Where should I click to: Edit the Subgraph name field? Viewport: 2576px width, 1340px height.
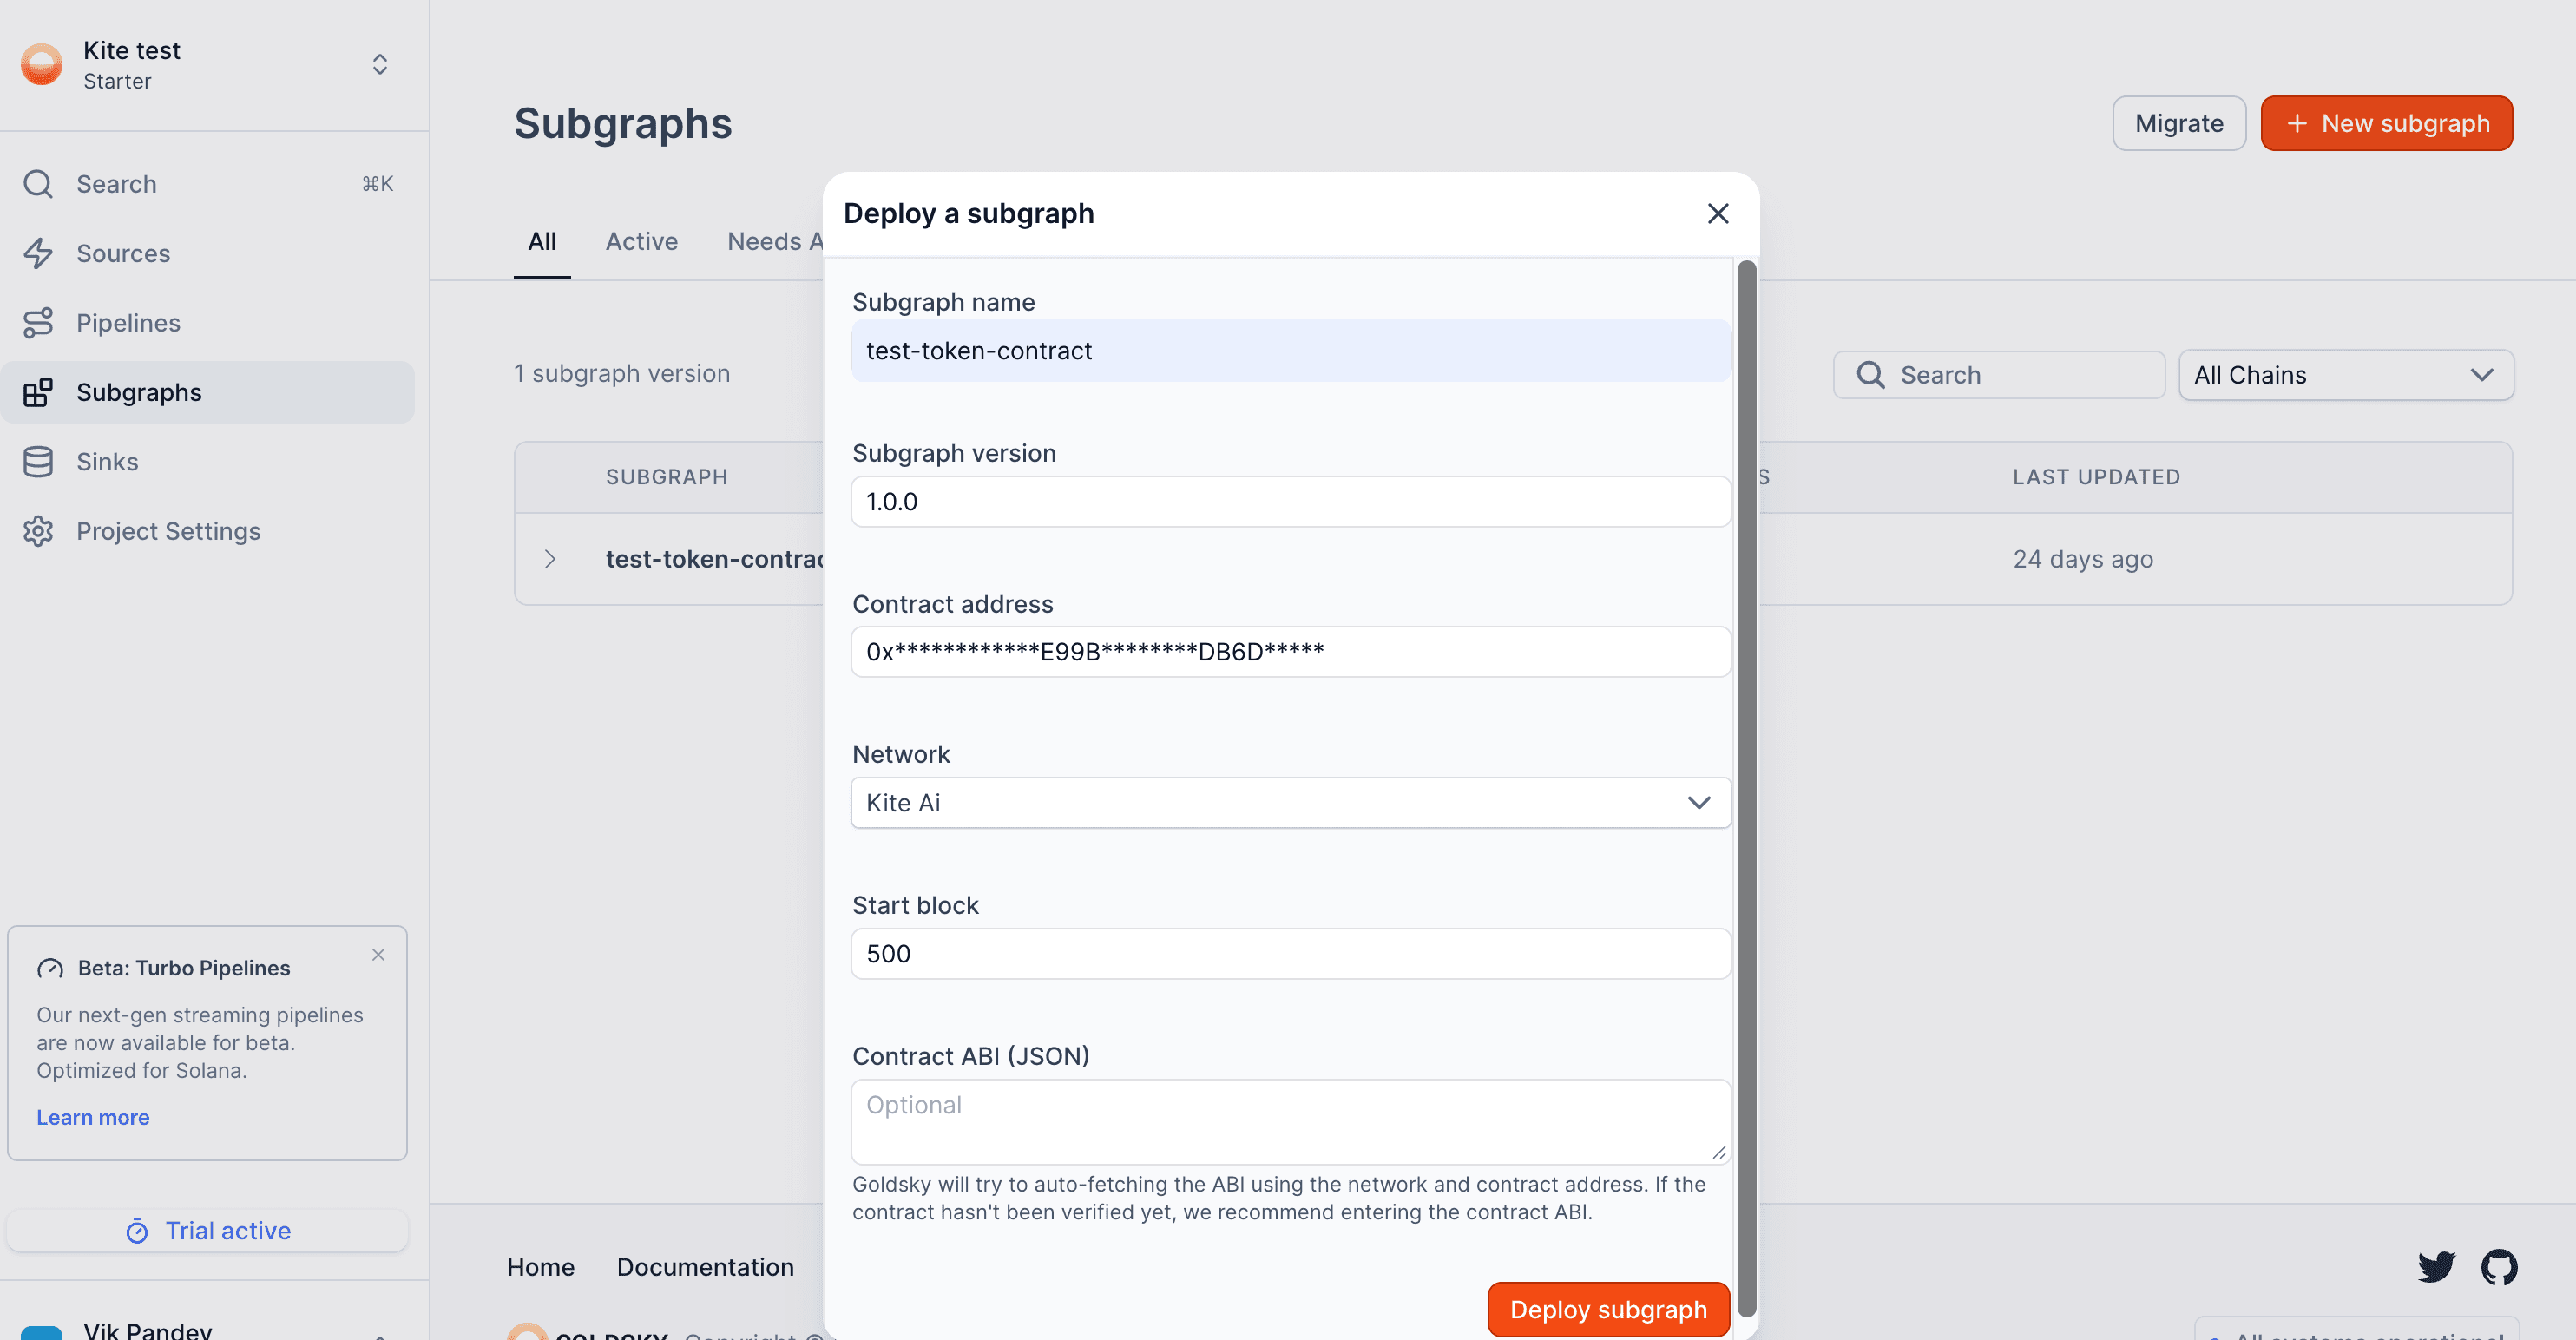[1290, 351]
